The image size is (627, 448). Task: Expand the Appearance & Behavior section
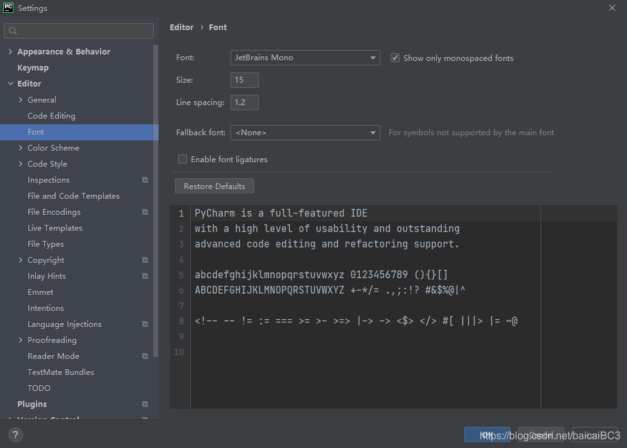click(x=10, y=52)
